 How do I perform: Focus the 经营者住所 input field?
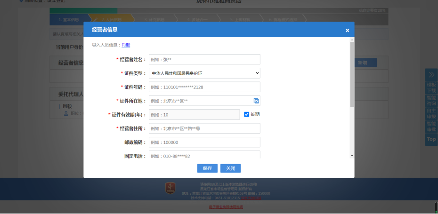[204, 128]
